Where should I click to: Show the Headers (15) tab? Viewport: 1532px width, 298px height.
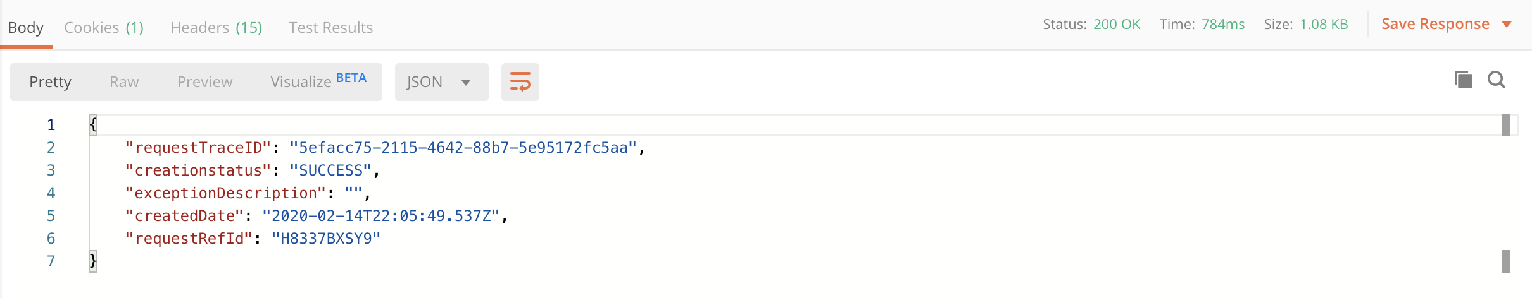coord(216,28)
